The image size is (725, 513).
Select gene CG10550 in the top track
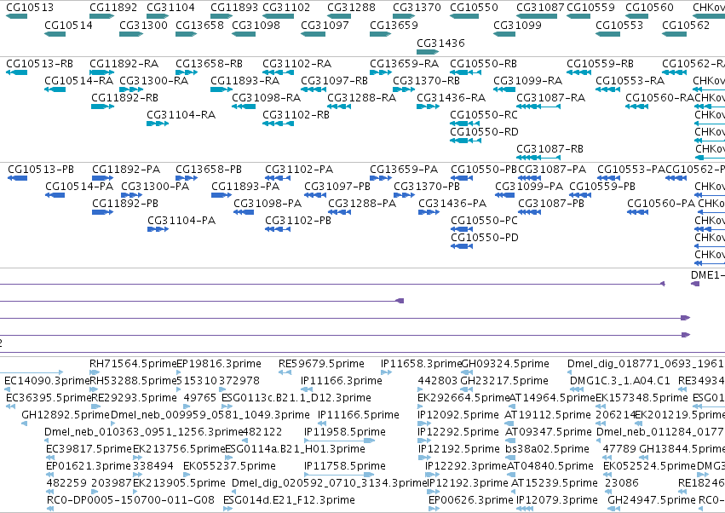(474, 8)
